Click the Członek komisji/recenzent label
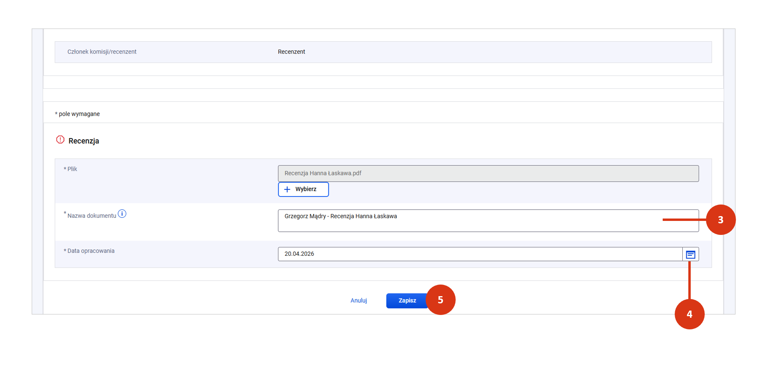This screenshot has height=373, width=768. [102, 52]
